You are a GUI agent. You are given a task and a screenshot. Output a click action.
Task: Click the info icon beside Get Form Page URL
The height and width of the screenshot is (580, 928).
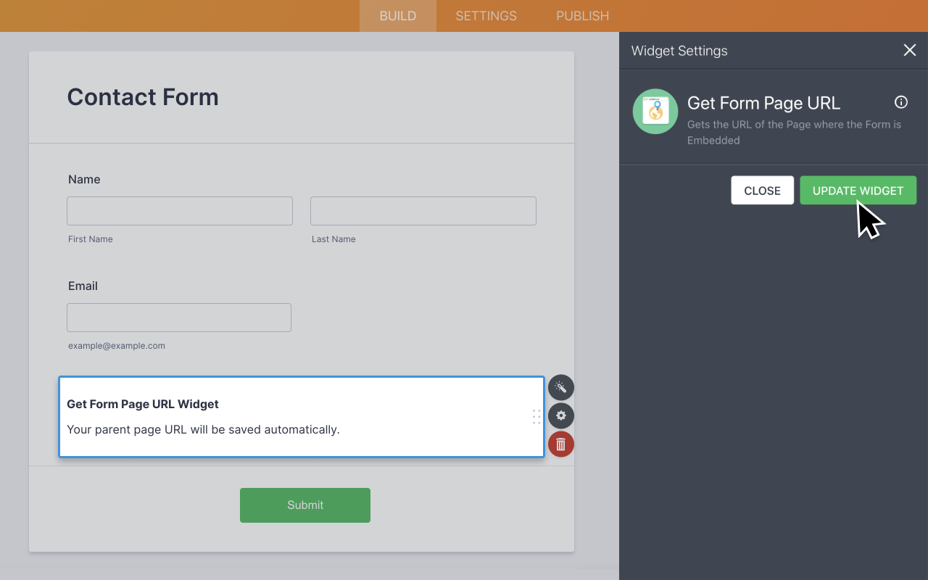(900, 102)
